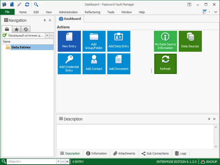
Task: Click the pencil edit toolbar icon
Action: coord(19,4)
